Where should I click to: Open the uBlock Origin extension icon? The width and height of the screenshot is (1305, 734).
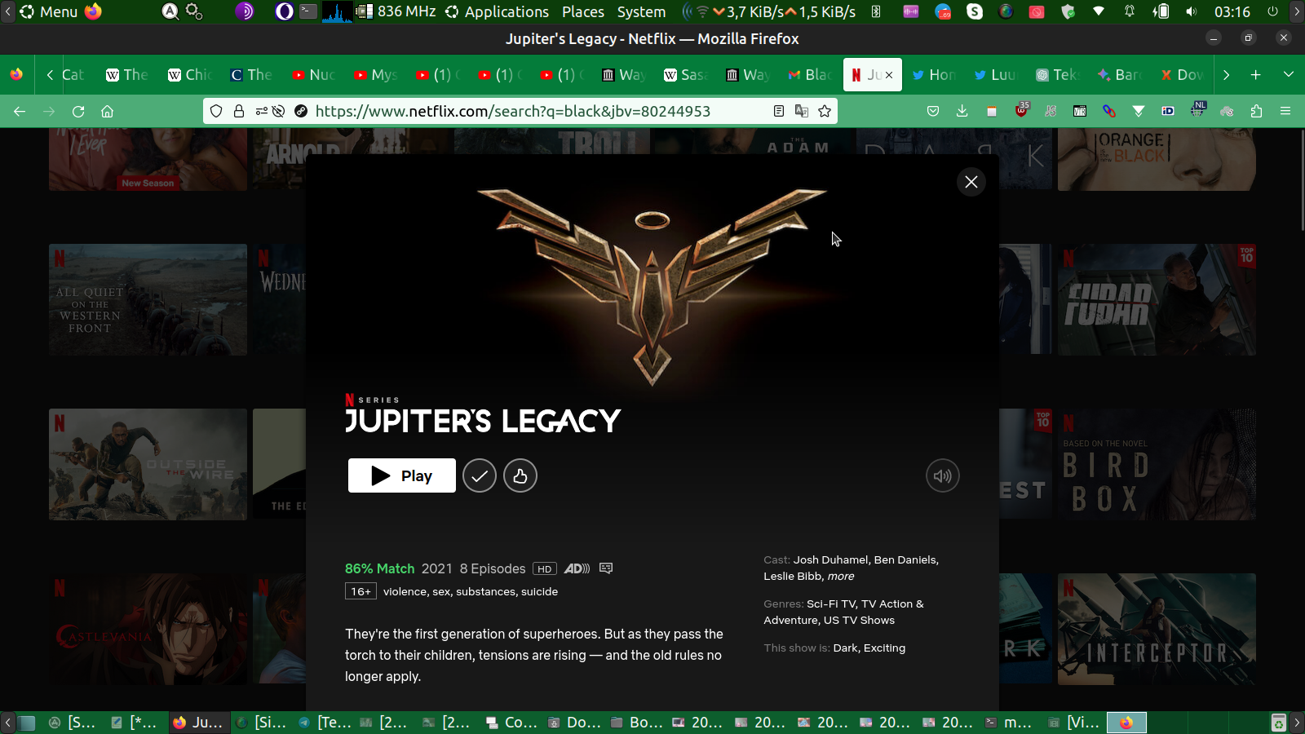(x=1021, y=110)
